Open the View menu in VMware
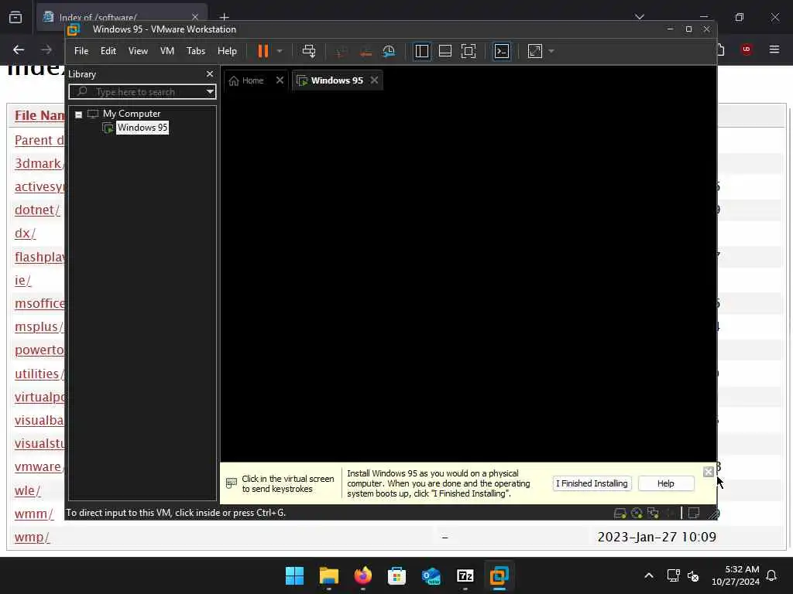Screen dimensions: 793x594 [138, 51]
